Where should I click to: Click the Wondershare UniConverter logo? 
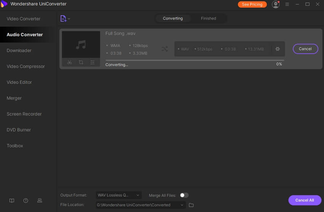point(4,4)
